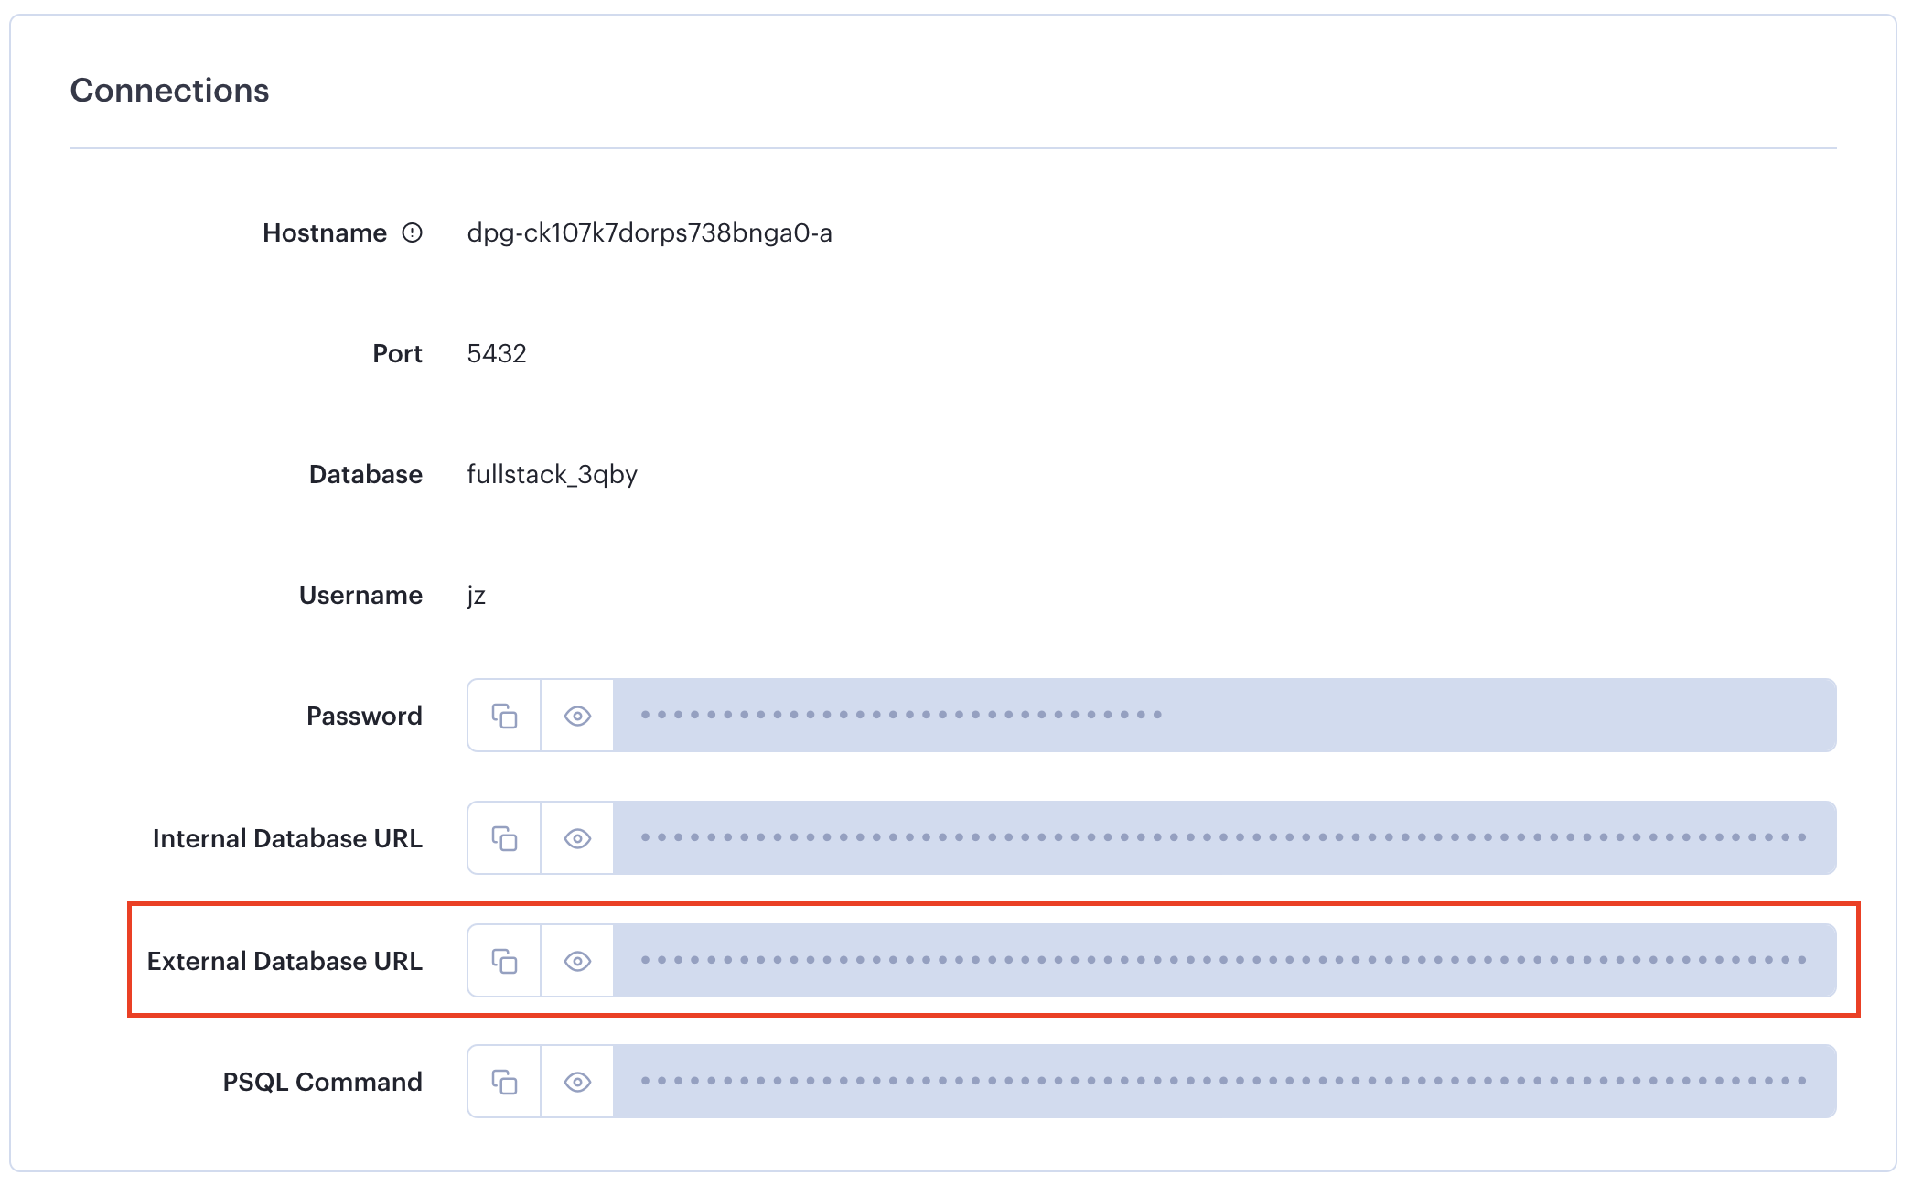This screenshot has width=1912, height=1186.
Task: Copy the Internal Database URL
Action: click(x=502, y=837)
